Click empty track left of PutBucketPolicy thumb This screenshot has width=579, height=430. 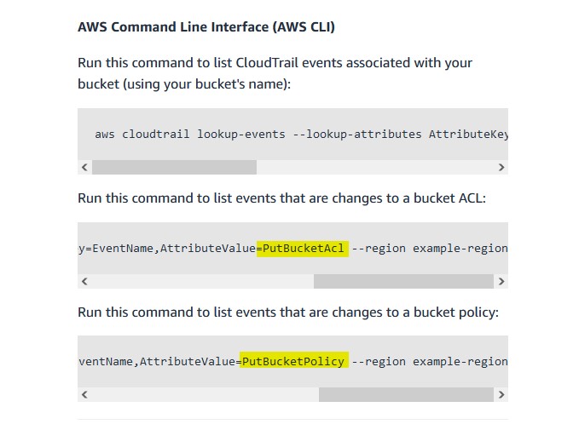coord(204,395)
